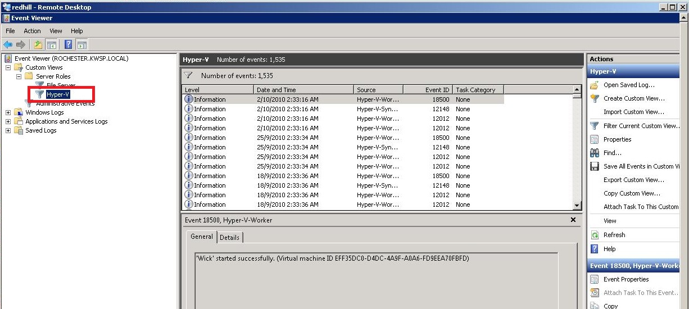The image size is (689, 309).
Task: Click the Back arrow toolbar icon
Action: click(x=7, y=45)
